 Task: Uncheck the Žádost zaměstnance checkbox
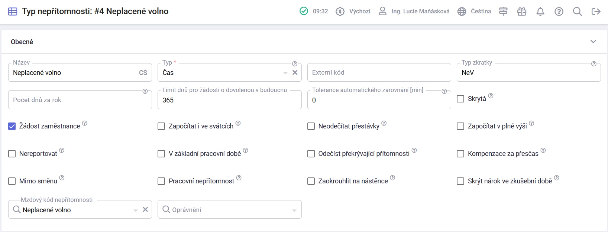point(12,126)
